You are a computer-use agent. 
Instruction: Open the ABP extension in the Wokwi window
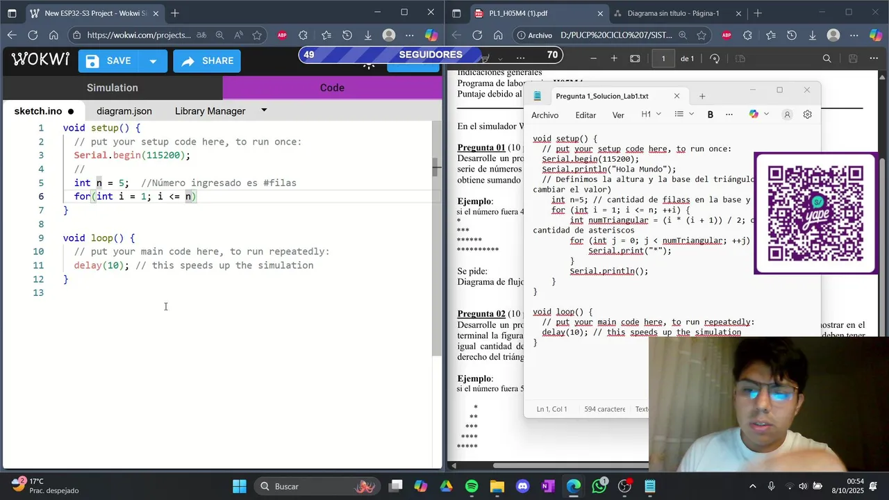point(282,35)
